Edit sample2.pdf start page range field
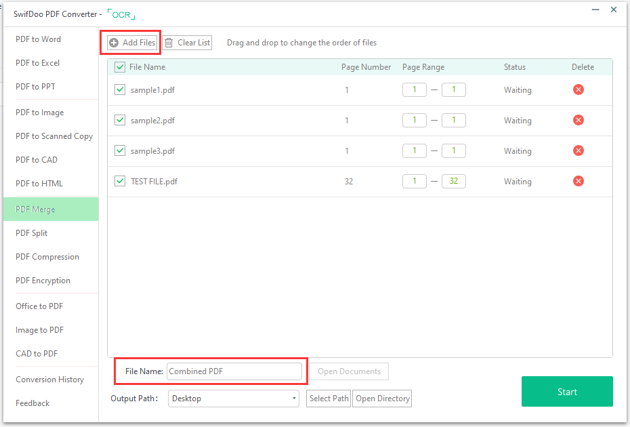Image resolution: width=630 pixels, height=427 pixels. pos(414,120)
